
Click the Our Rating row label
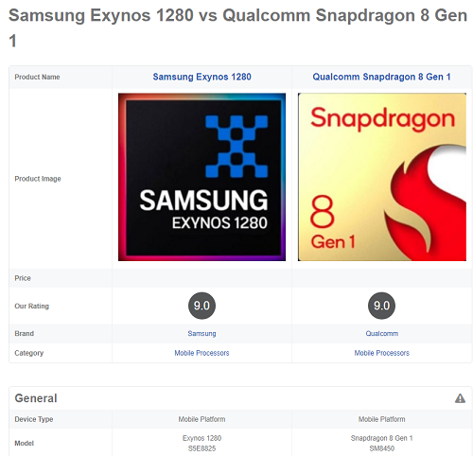click(32, 306)
